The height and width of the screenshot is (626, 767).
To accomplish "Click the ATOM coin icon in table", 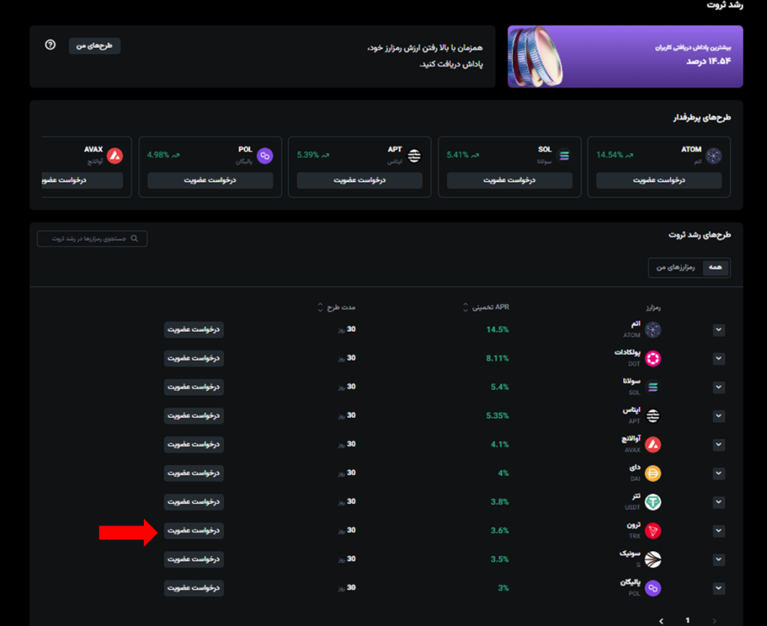I will tap(652, 330).
